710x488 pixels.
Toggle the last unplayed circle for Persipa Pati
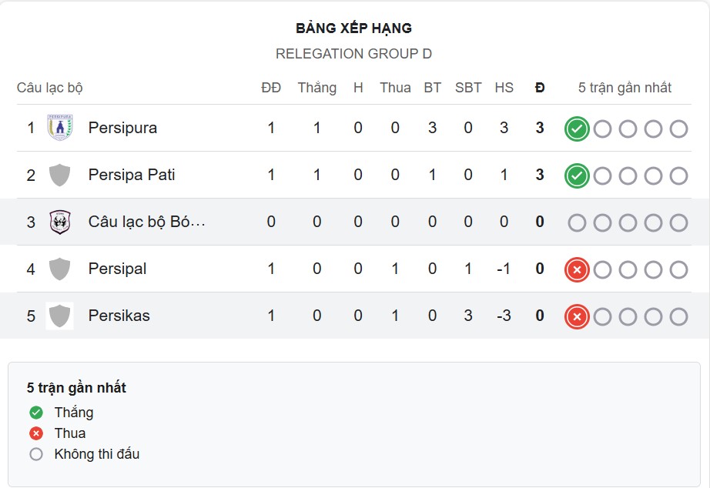[x=681, y=175]
